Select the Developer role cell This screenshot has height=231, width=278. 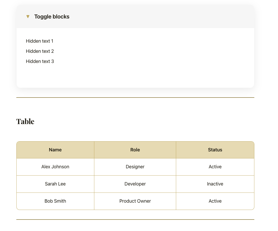pyautogui.click(x=135, y=184)
